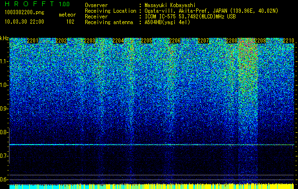Click the 2203 time marker

pyautogui.click(x=90, y=41)
